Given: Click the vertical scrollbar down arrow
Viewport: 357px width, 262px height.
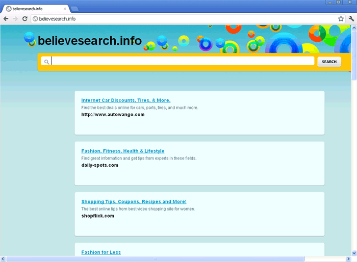Looking at the screenshot, I should [x=354, y=253].
